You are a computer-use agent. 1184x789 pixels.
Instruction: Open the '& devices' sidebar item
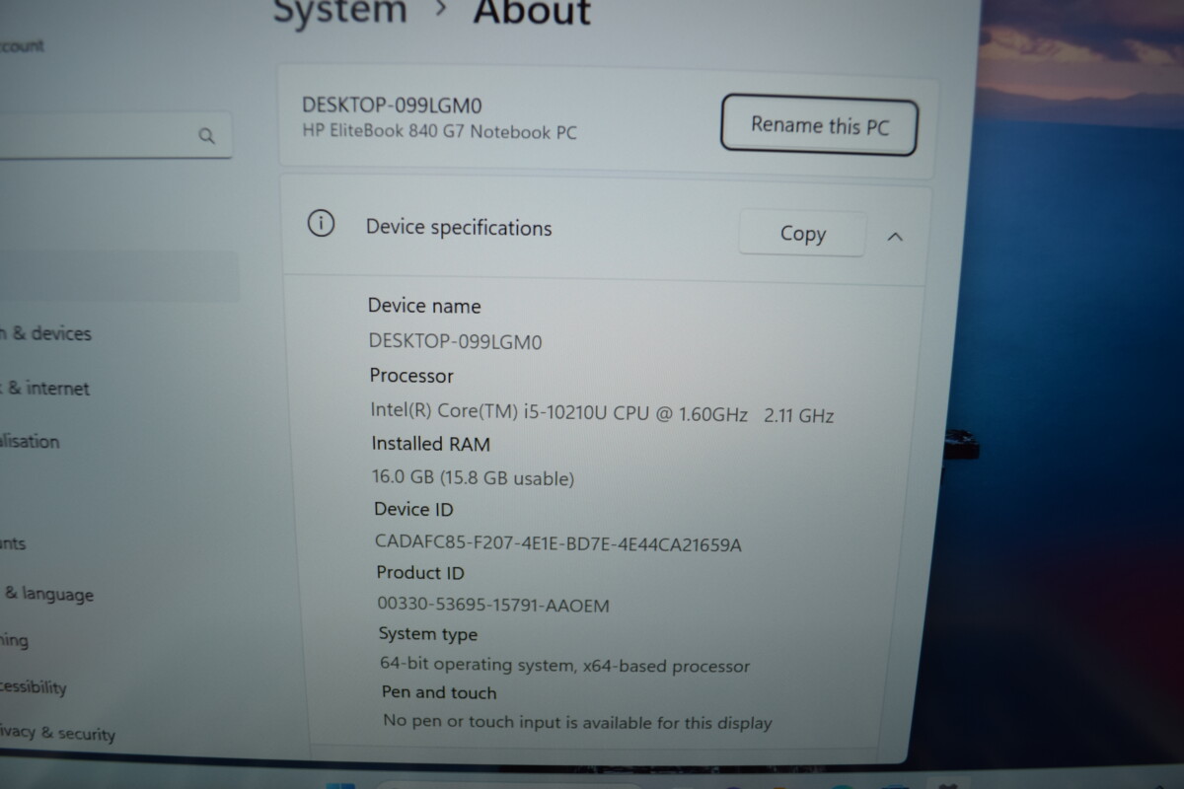(x=47, y=333)
